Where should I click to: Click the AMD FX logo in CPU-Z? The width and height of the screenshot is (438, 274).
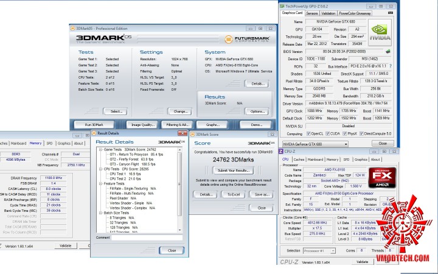tap(382, 178)
